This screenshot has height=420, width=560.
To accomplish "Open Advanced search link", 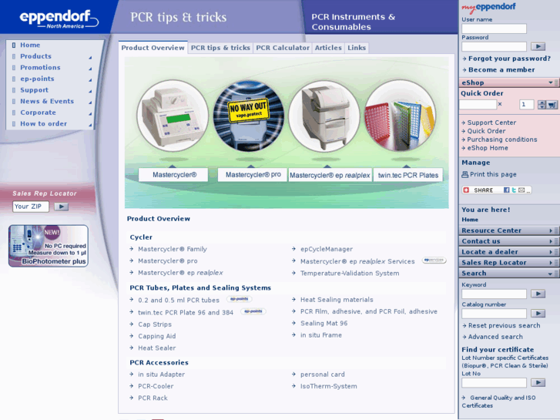I will pos(495,337).
